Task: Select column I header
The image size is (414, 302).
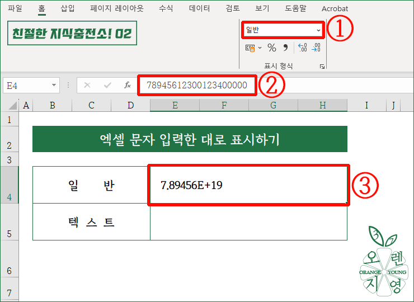Action: 366,105
